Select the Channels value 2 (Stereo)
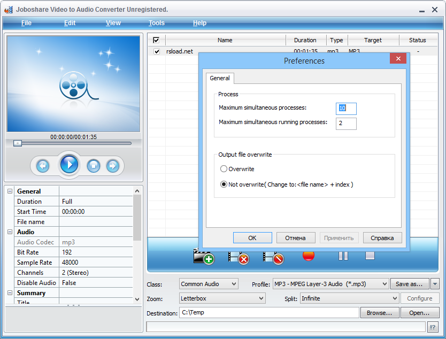The width and height of the screenshot is (446, 339). tap(96, 273)
